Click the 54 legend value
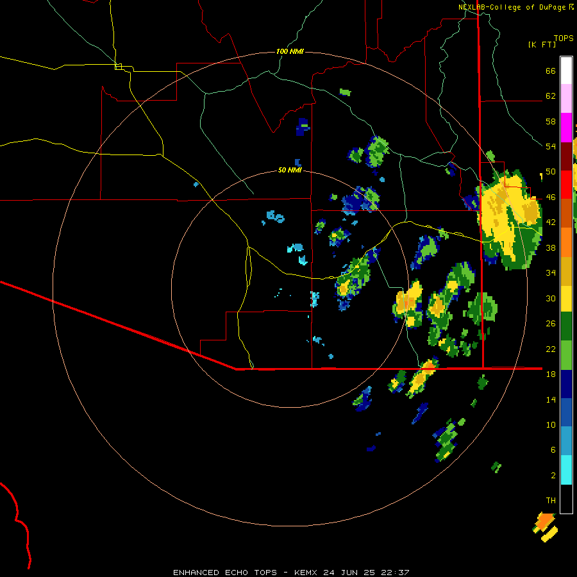Screen dimensions: 577x577 [551, 146]
